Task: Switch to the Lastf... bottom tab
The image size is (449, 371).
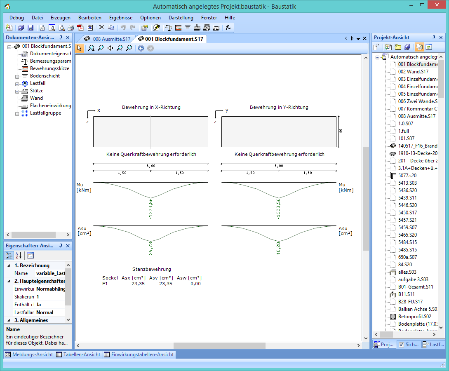Action: point(433,344)
